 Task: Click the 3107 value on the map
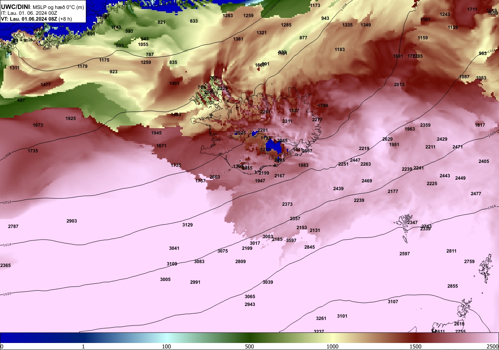(x=393, y=302)
